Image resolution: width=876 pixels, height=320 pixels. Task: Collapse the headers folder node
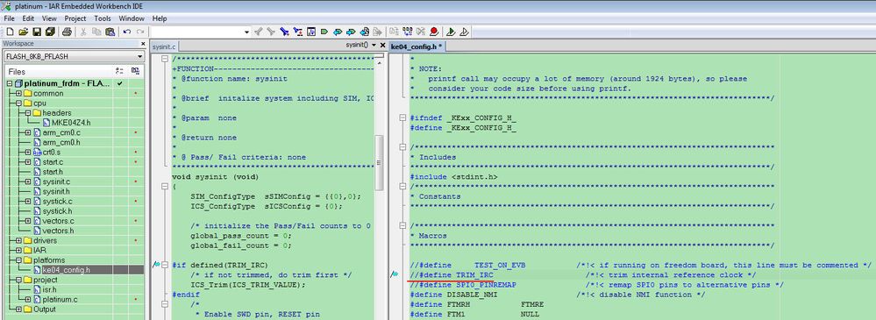click(28, 113)
